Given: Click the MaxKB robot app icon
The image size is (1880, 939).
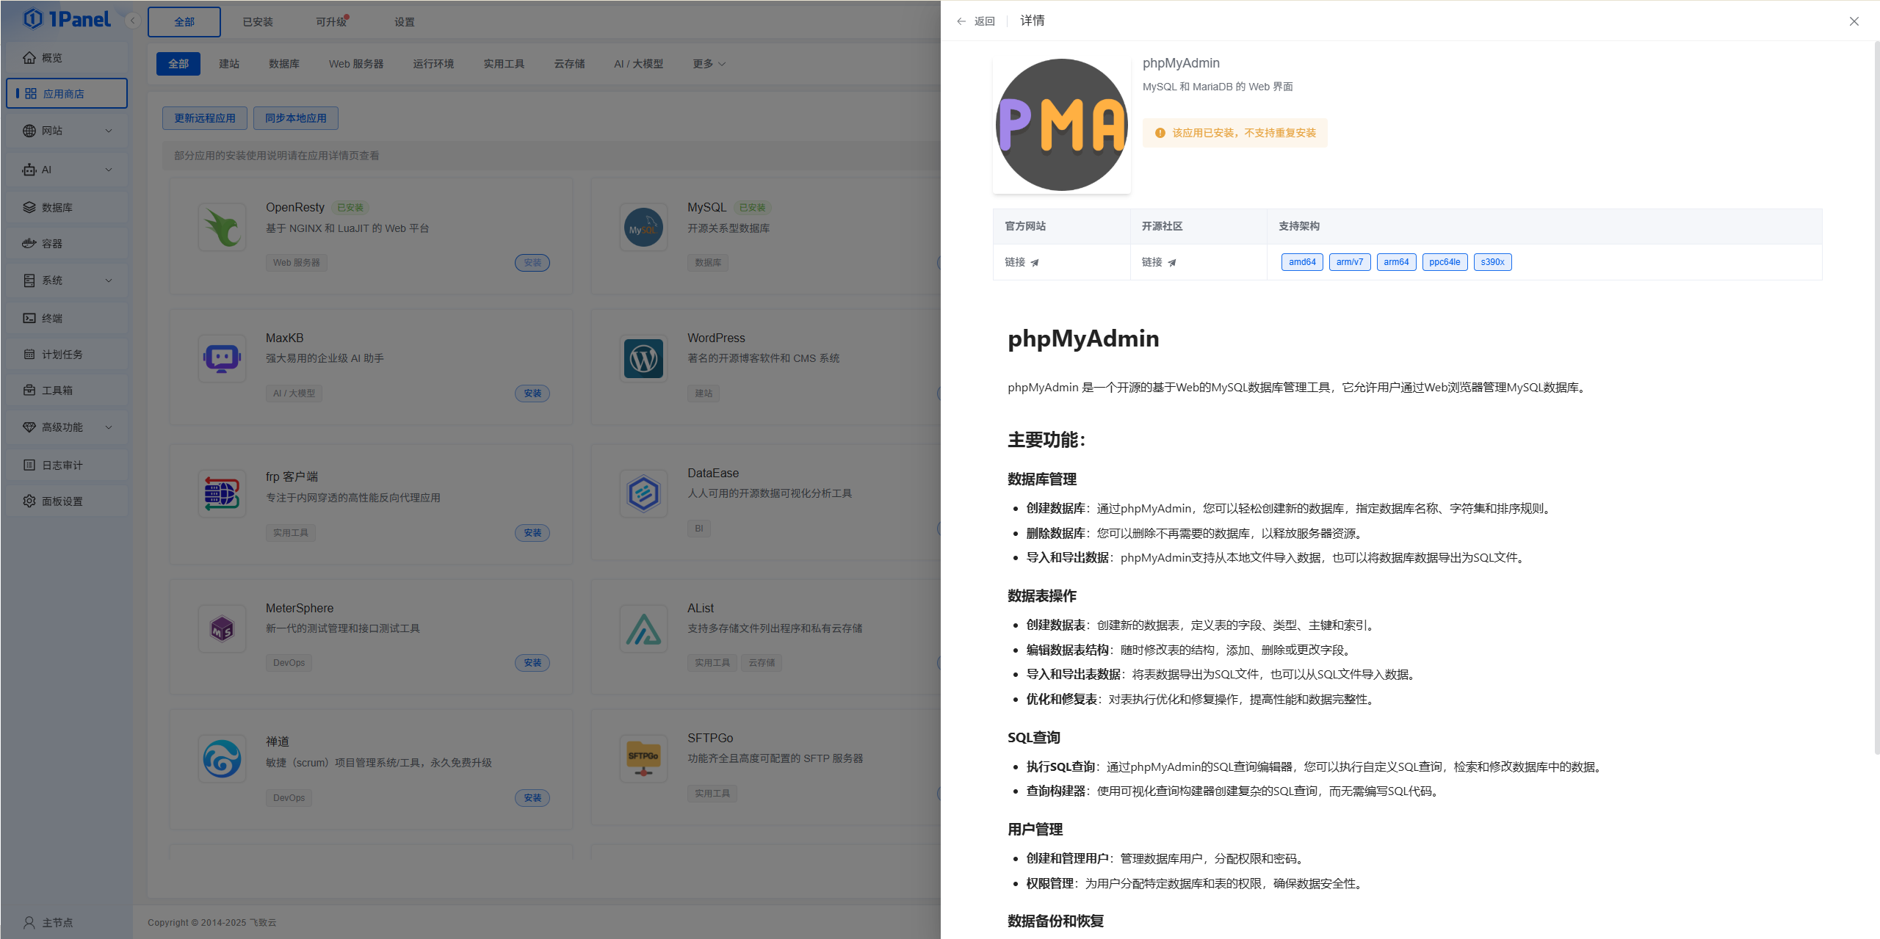Looking at the screenshot, I should click(222, 358).
